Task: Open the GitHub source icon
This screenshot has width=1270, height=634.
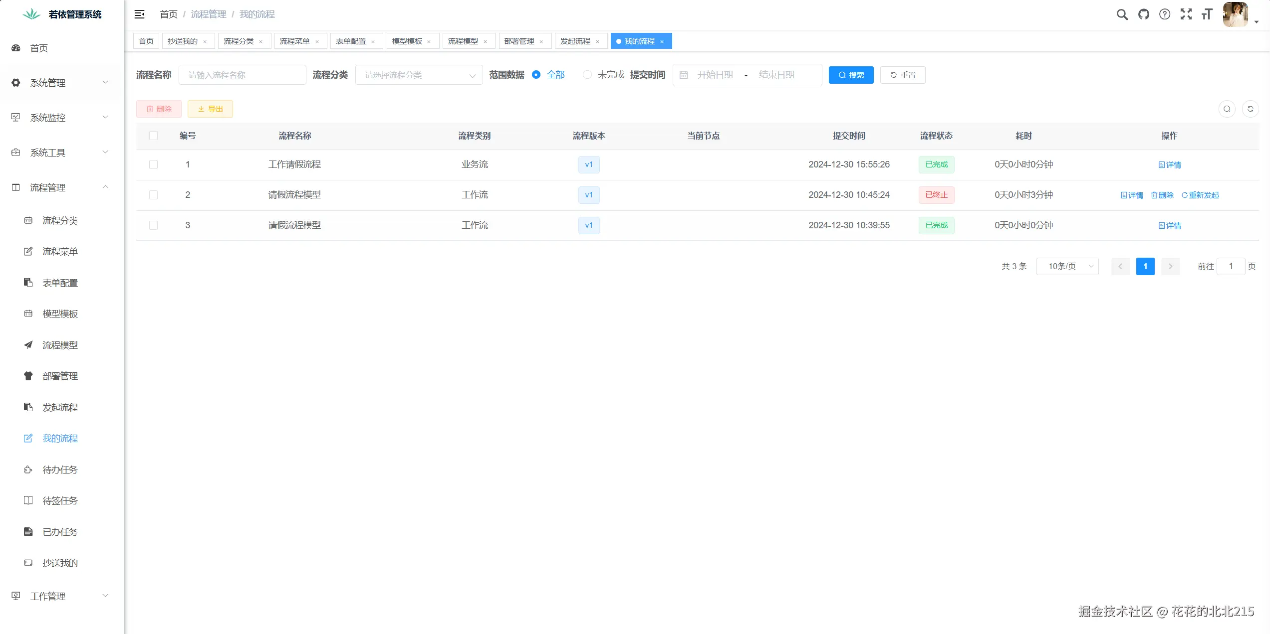Action: click(x=1143, y=14)
